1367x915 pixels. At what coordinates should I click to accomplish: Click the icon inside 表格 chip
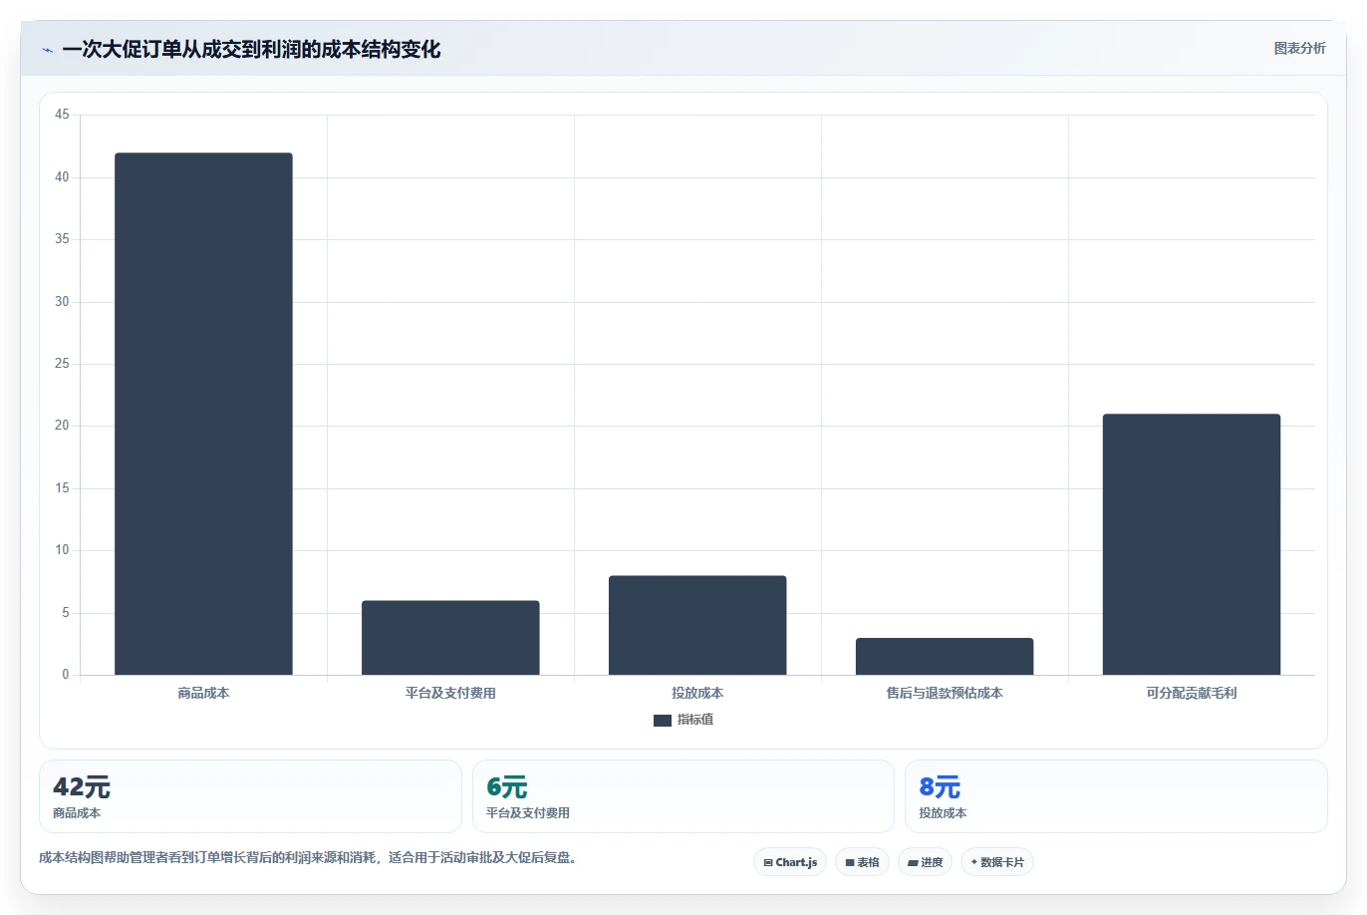(x=850, y=863)
